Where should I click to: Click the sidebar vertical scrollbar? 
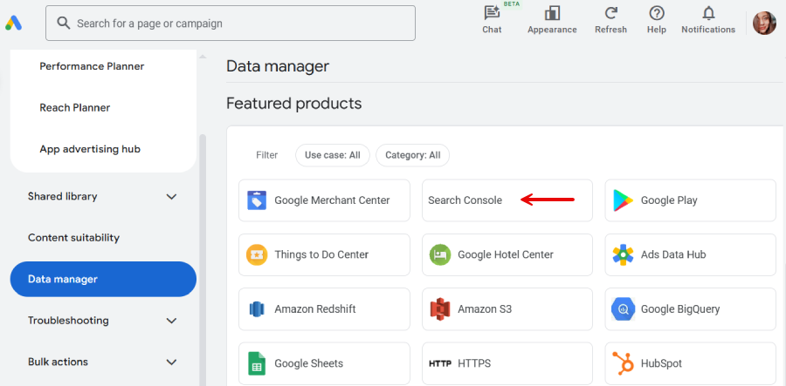coord(203,260)
